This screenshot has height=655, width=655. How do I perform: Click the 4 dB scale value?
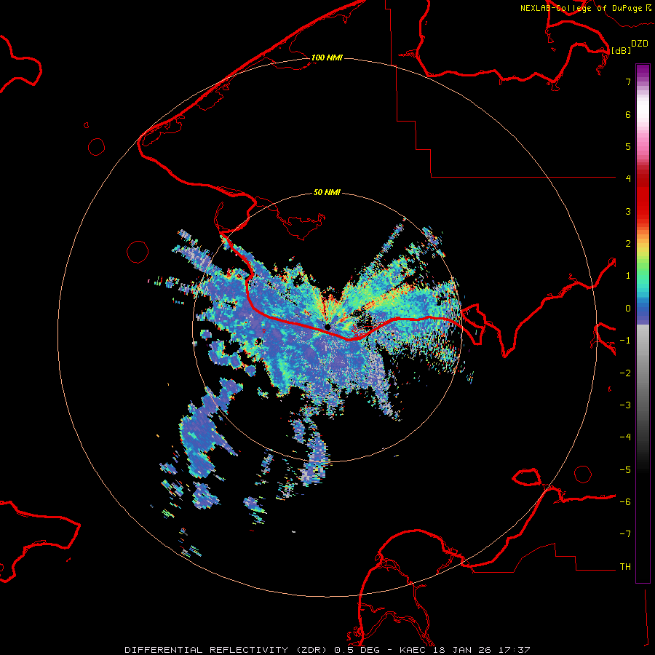628,179
